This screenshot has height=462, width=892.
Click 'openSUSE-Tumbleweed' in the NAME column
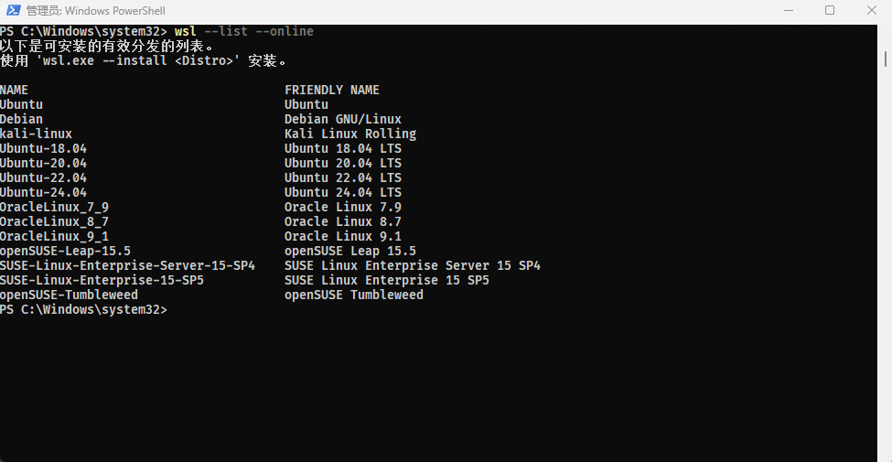(69, 295)
